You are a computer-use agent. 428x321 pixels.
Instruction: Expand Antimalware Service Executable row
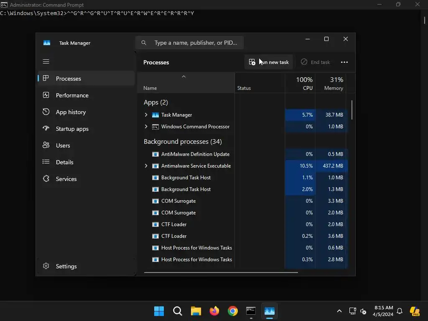[146, 166]
